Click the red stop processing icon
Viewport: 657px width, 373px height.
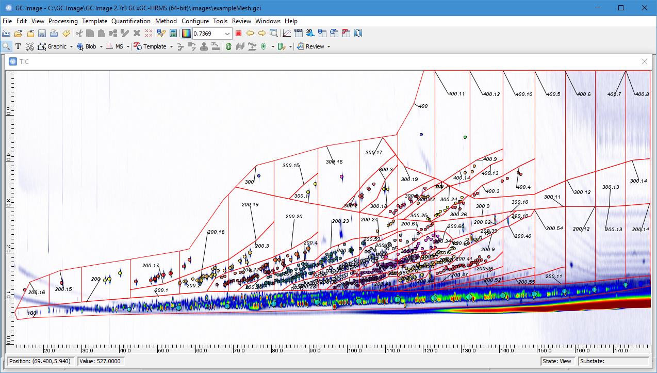coord(237,33)
